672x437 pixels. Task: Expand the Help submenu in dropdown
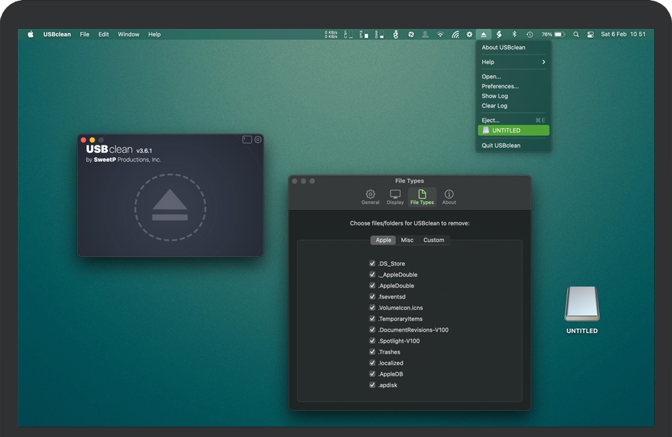point(513,62)
